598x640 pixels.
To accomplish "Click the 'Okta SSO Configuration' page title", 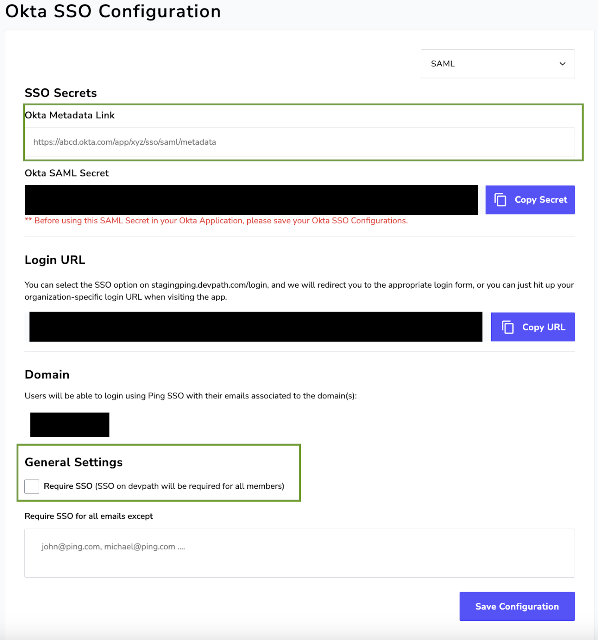I will (x=113, y=11).
